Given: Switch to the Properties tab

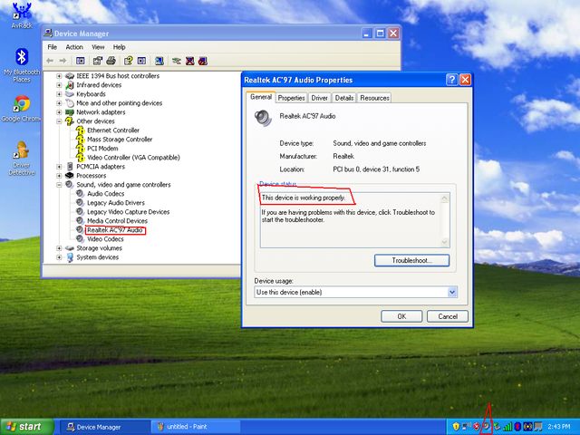Looking at the screenshot, I should 292,98.
